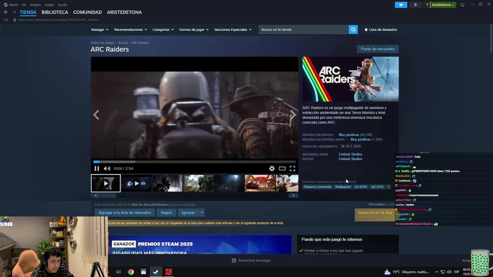Expand the Secciones Especiales dropdown
493x277 pixels.
point(233,30)
